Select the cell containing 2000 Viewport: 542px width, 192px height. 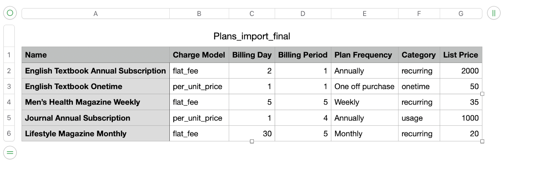[x=461, y=71]
